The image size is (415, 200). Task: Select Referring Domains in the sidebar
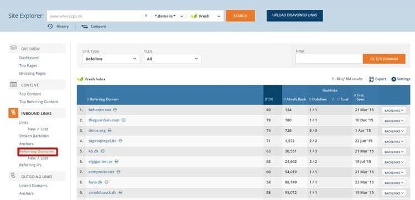click(x=37, y=151)
